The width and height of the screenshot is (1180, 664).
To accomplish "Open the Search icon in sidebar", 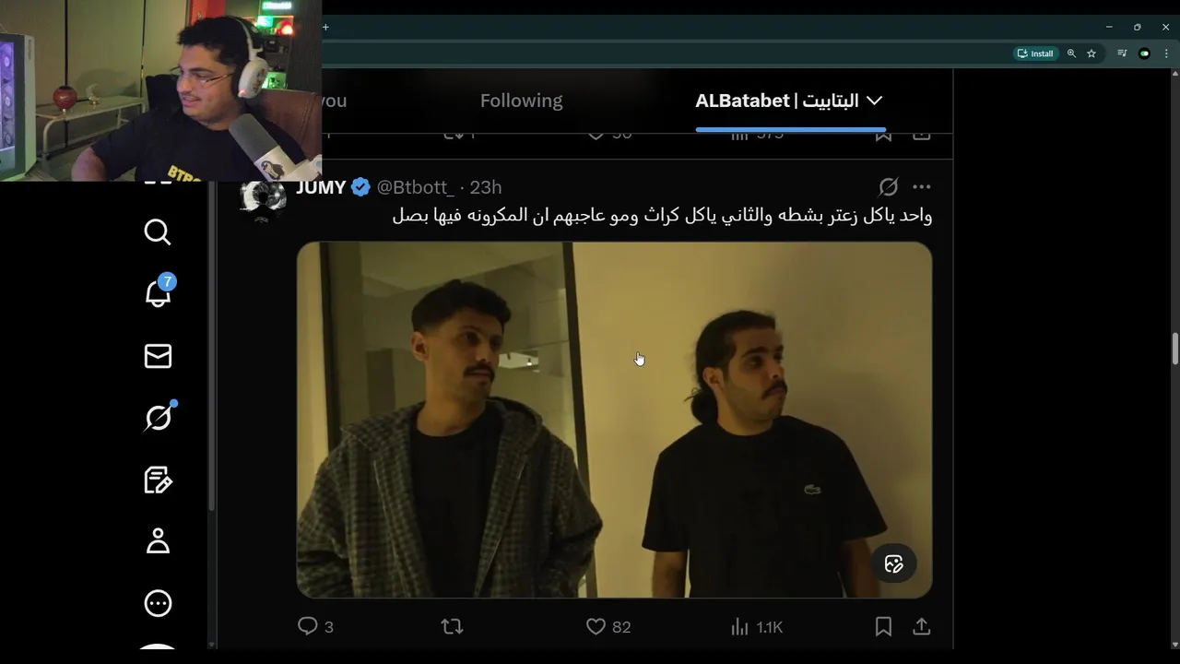I will point(158,231).
